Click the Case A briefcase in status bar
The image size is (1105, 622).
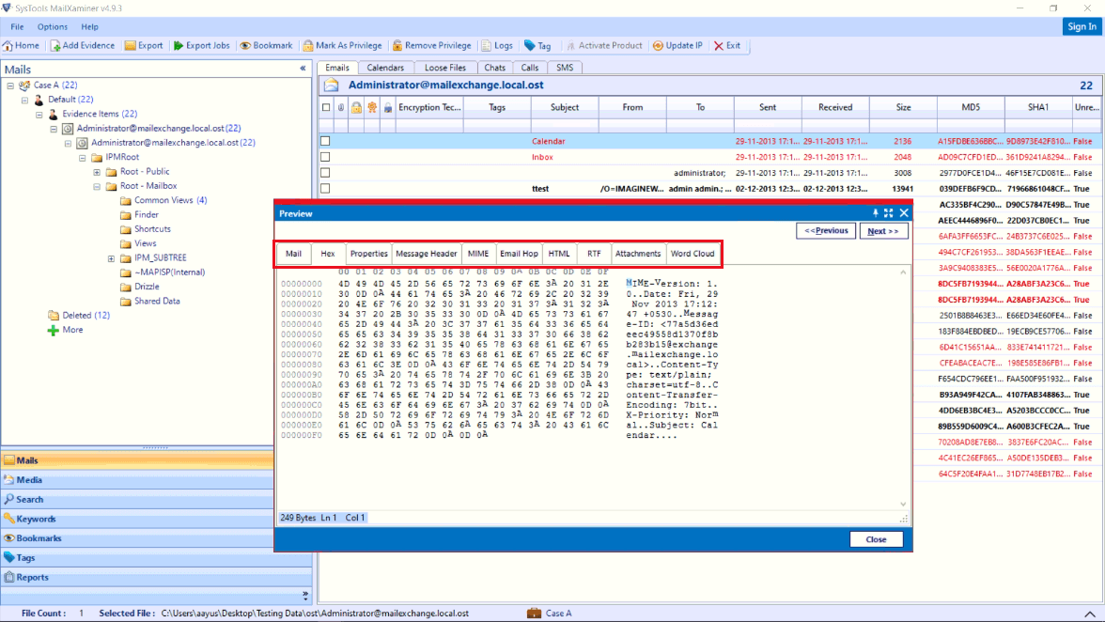pos(534,613)
